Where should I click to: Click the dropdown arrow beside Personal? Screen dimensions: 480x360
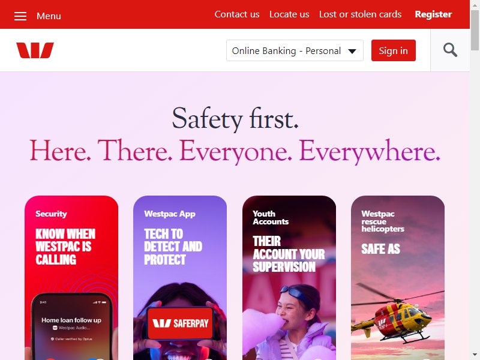tap(352, 51)
